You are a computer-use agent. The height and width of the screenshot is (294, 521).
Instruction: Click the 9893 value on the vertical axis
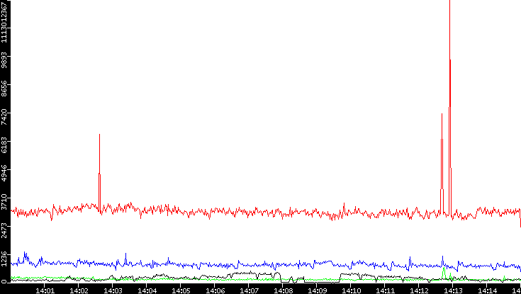4,60
